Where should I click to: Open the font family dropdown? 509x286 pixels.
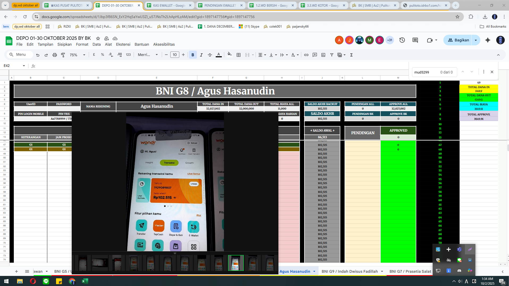tap(148, 55)
